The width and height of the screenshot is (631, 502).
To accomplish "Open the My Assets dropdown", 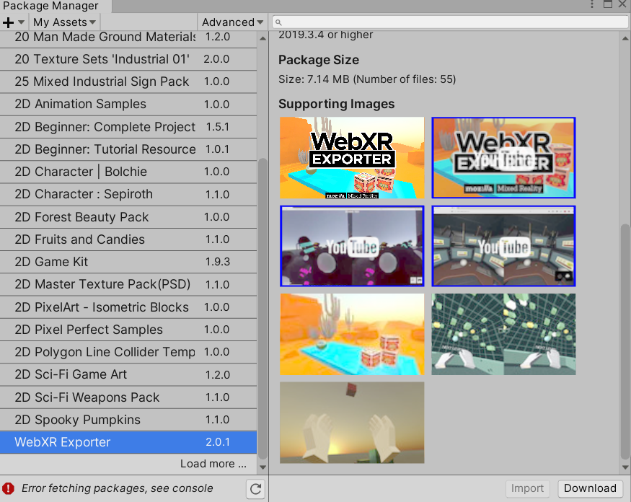I will (64, 22).
